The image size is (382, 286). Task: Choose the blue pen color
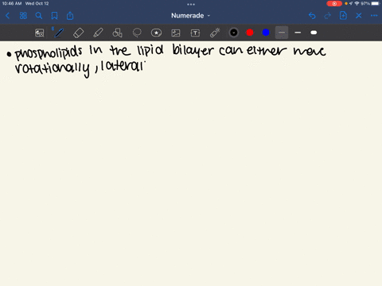(266, 33)
